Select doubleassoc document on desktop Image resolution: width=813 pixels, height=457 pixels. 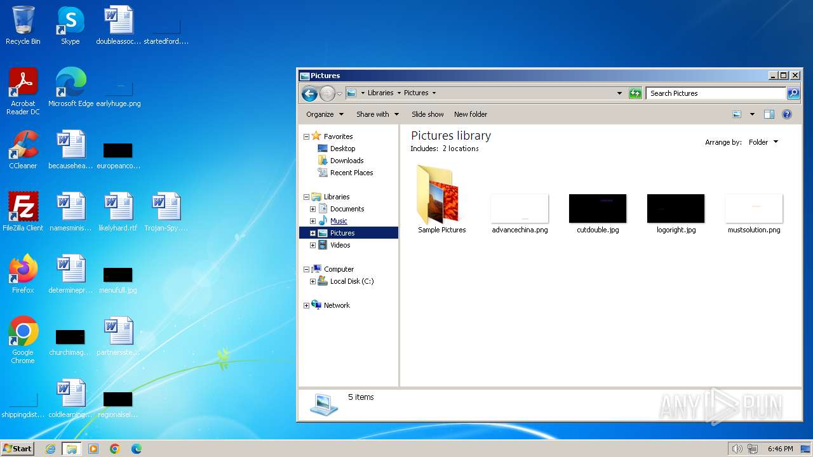(x=118, y=25)
